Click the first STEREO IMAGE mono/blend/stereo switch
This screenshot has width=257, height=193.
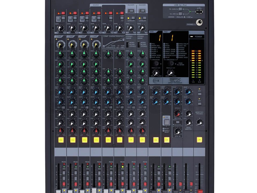[127, 44]
